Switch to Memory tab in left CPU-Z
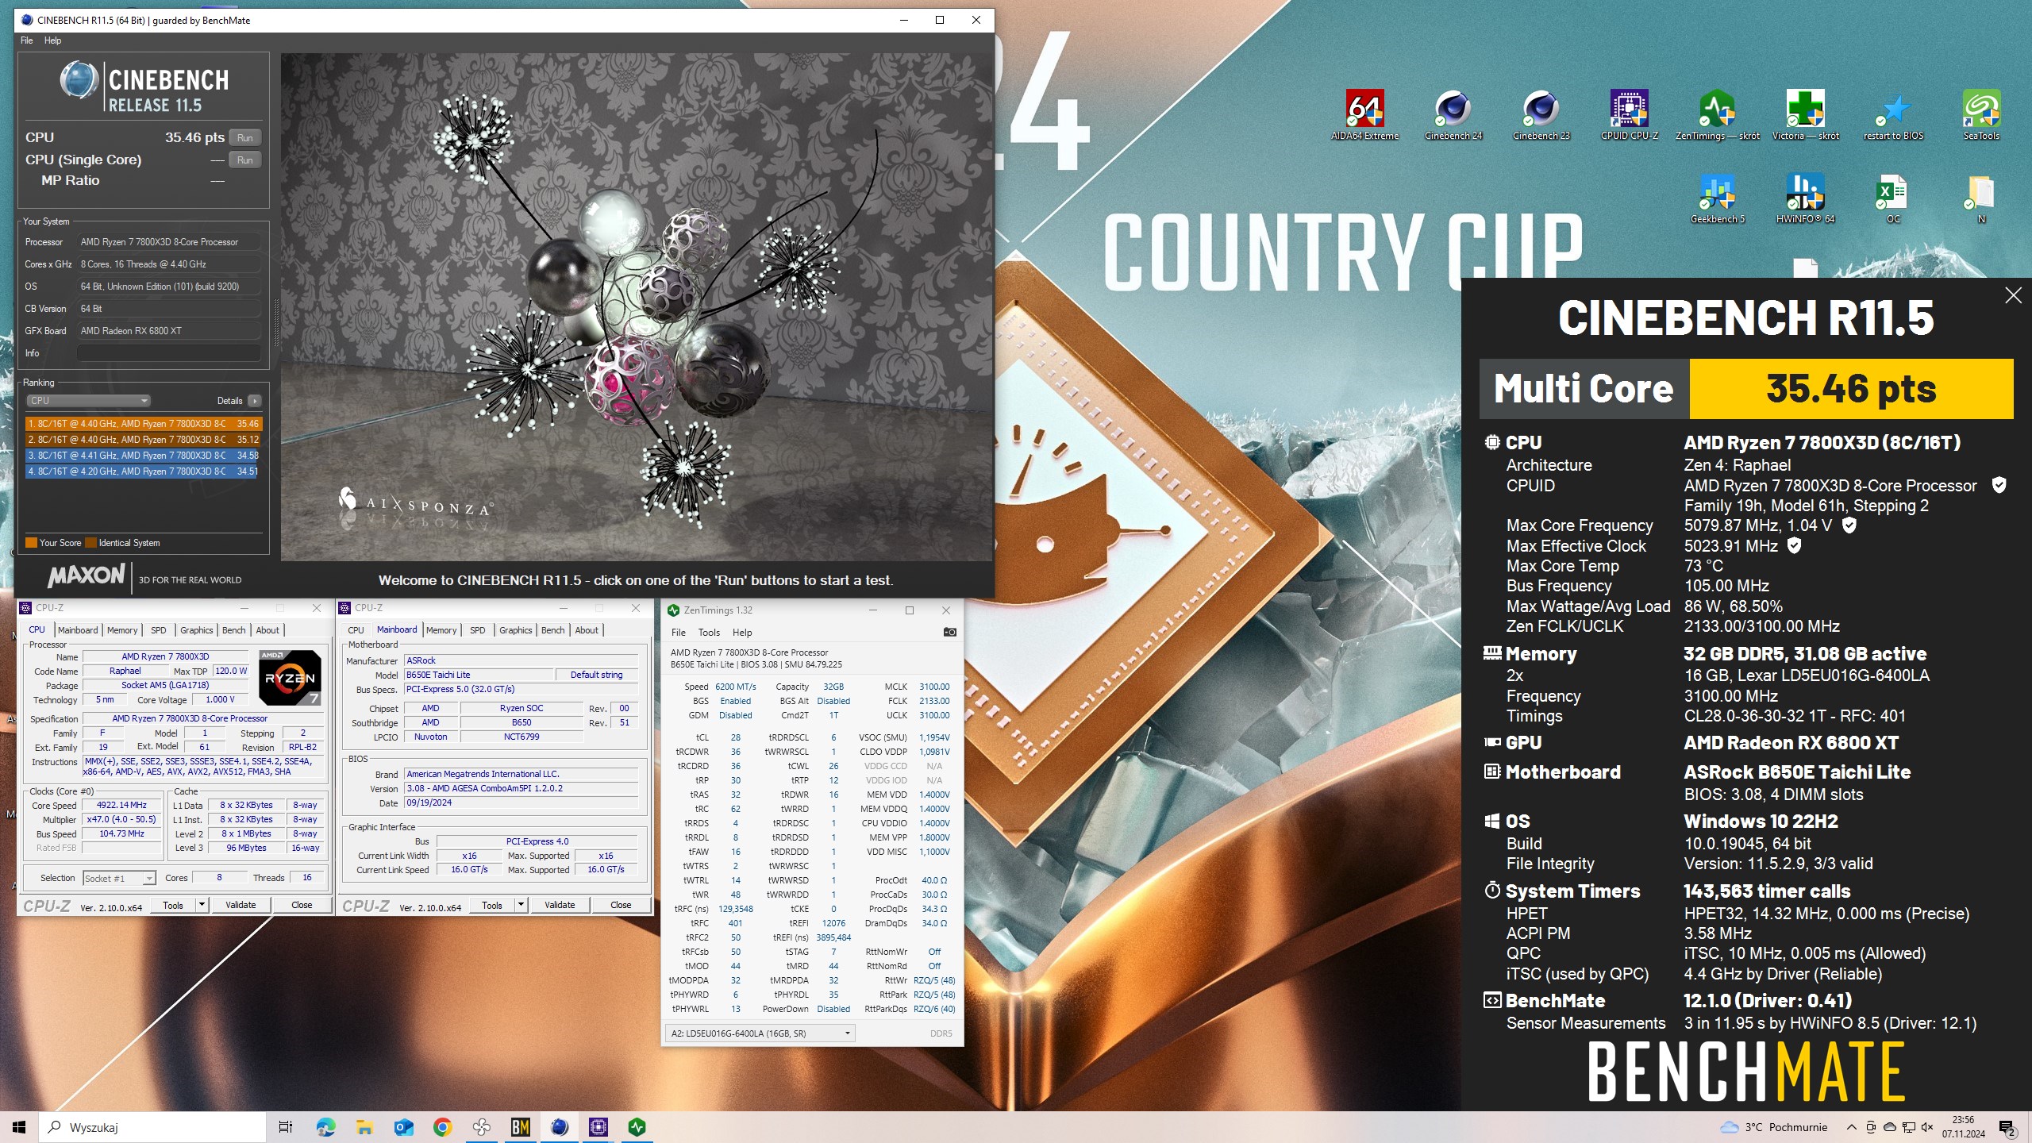 [122, 630]
